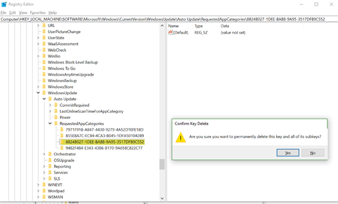Select the Power key folder icon
This screenshot has height=204, width=338.
56,117
